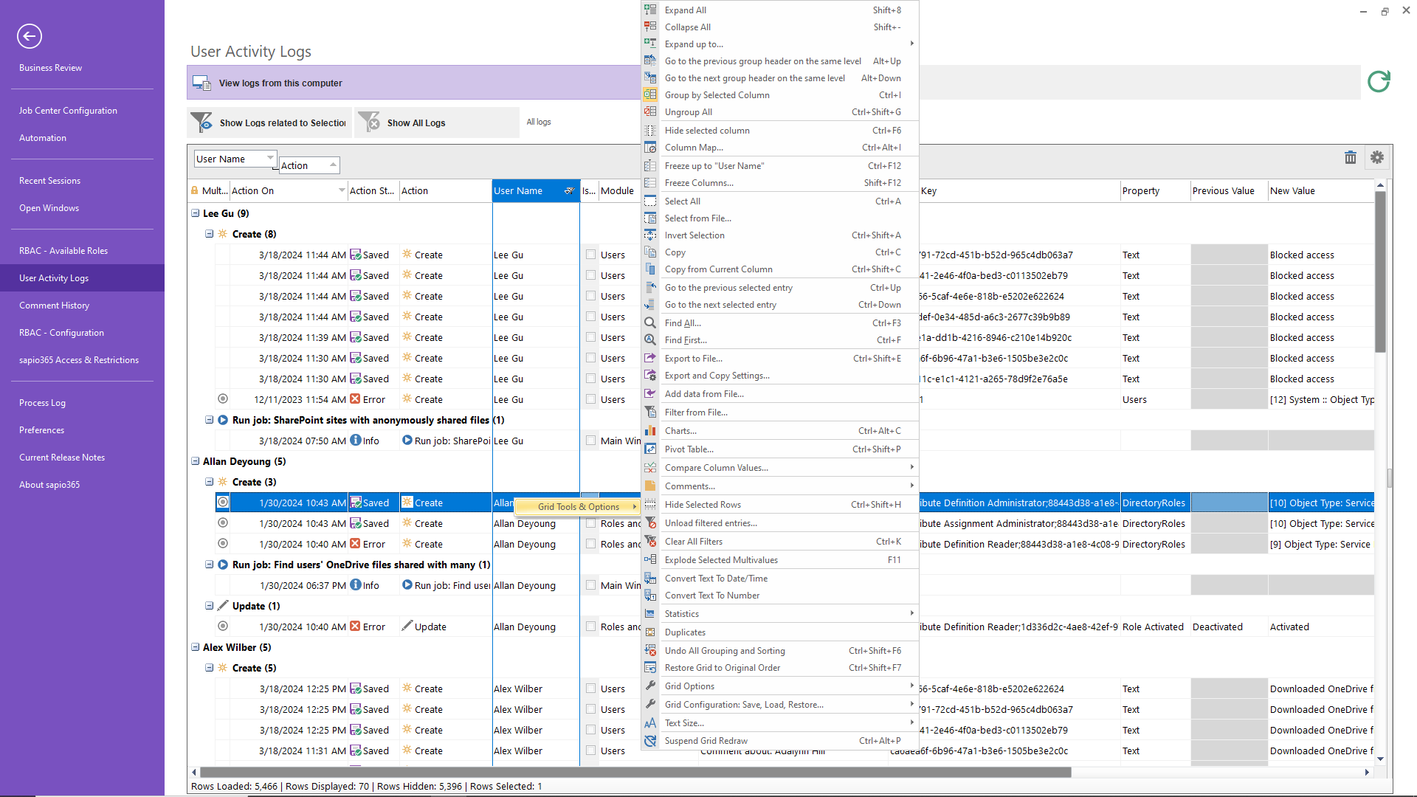The width and height of the screenshot is (1417, 797).
Task: Toggle checkbox in Lee Gu 12/11/2023 Error row
Action: coord(590,399)
